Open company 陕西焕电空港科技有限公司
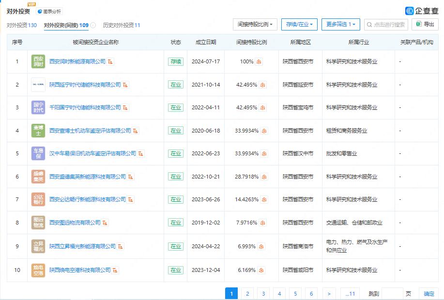 [80, 270]
